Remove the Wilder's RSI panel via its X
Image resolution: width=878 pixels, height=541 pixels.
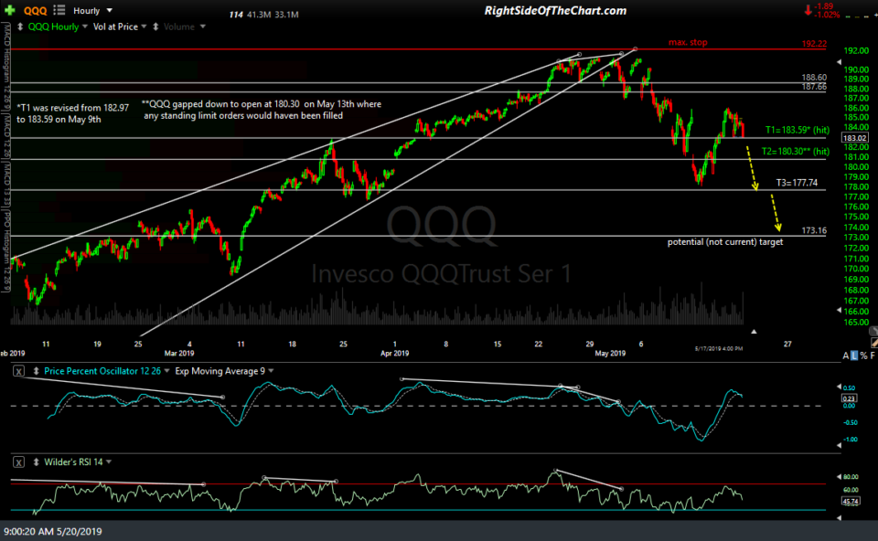18,461
